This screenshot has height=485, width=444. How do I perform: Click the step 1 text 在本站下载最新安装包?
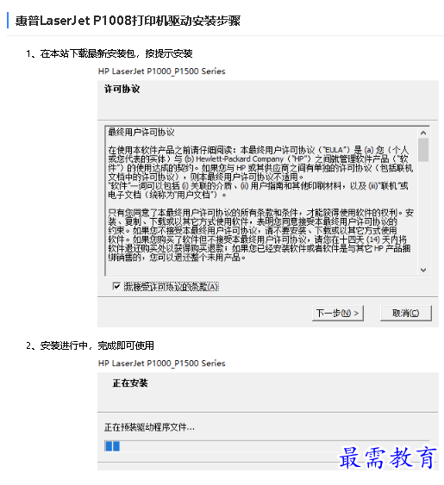click(x=87, y=53)
